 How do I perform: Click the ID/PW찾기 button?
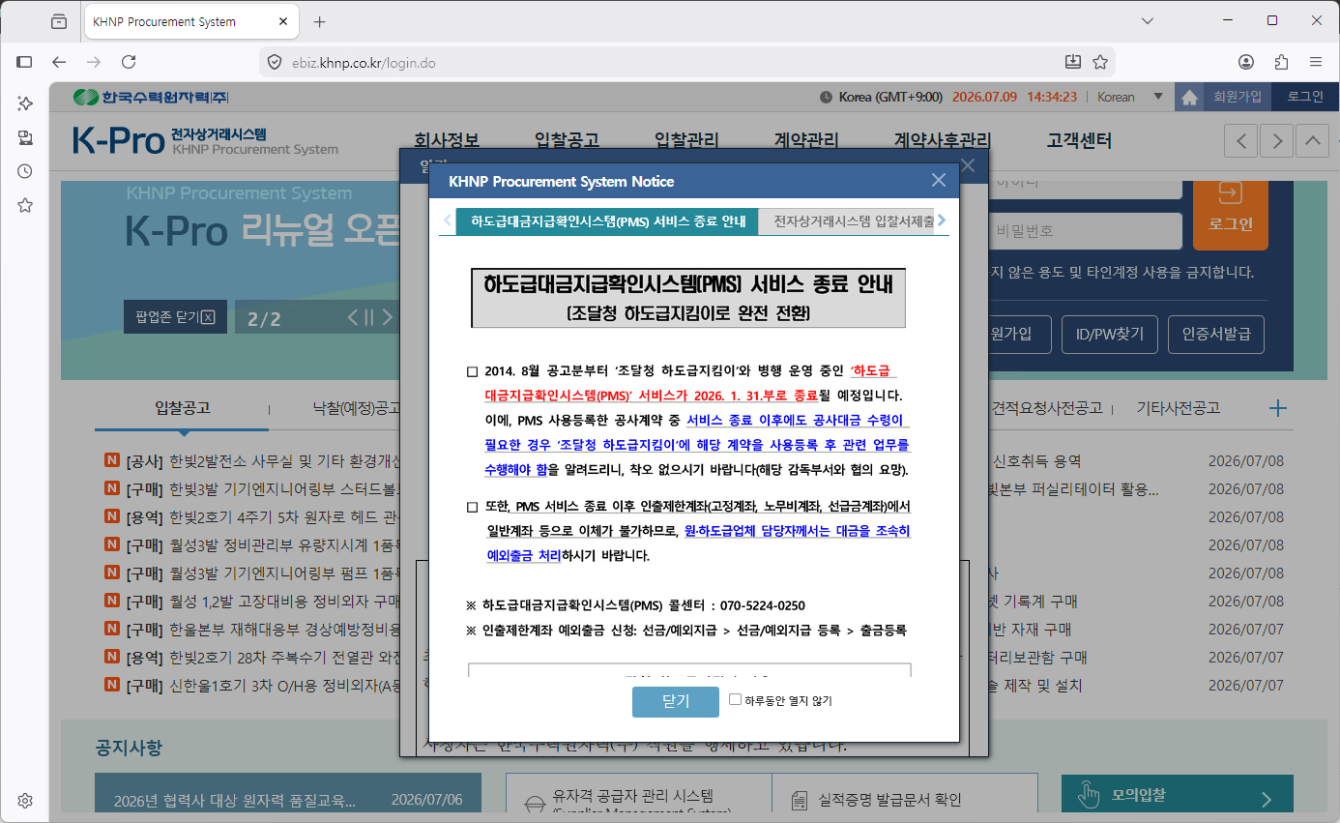(1110, 335)
